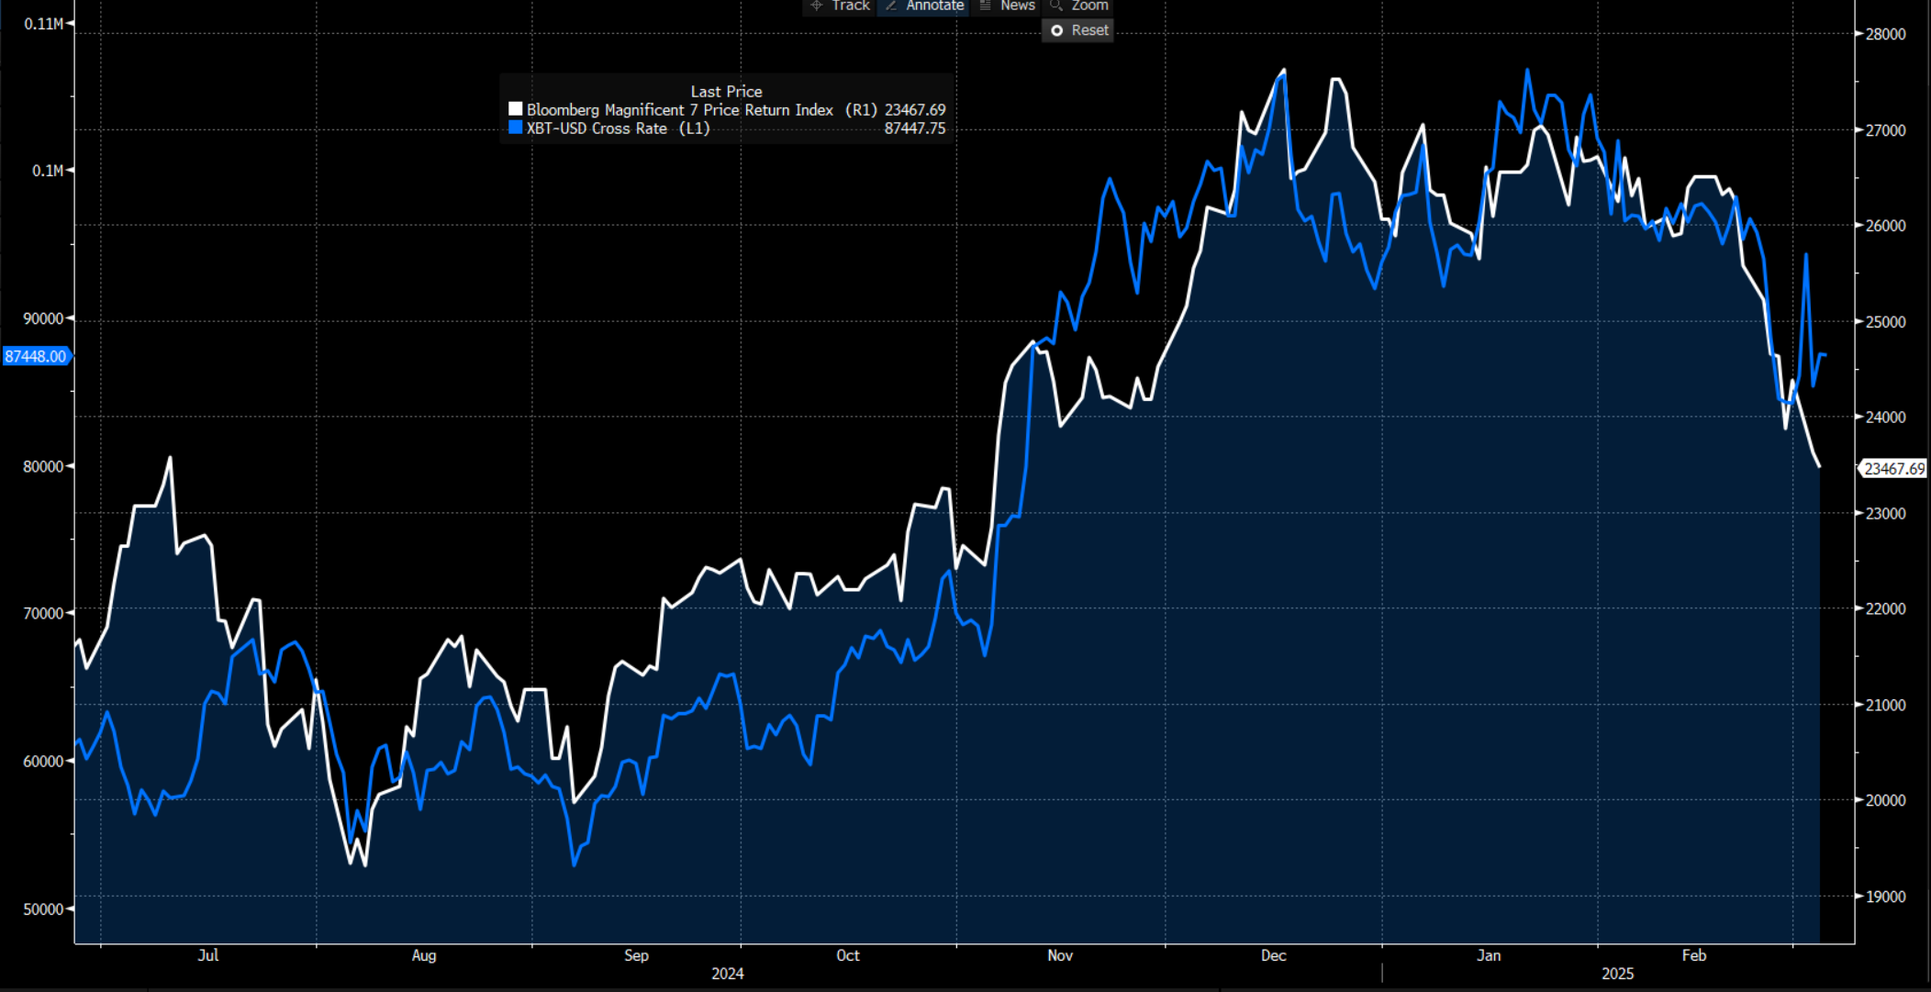This screenshot has height=992, width=1931.
Task: Click the blue XBT-USD legend swatch
Action: (x=516, y=128)
